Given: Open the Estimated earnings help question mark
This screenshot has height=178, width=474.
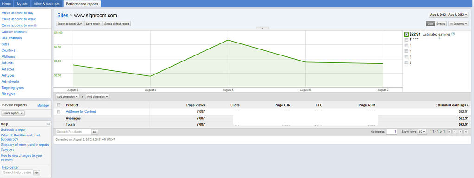Looking at the screenshot, I should pos(453,34).
